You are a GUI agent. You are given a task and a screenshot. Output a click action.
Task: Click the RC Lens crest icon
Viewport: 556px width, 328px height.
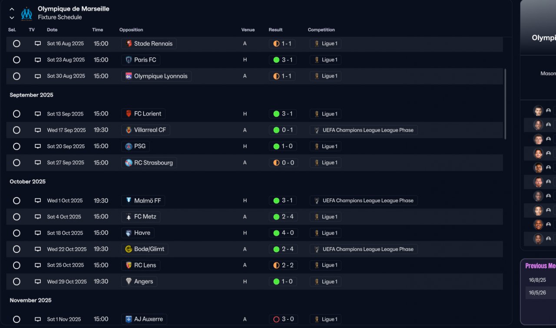[129, 265]
